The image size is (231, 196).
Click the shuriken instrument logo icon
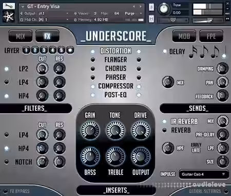9,16
